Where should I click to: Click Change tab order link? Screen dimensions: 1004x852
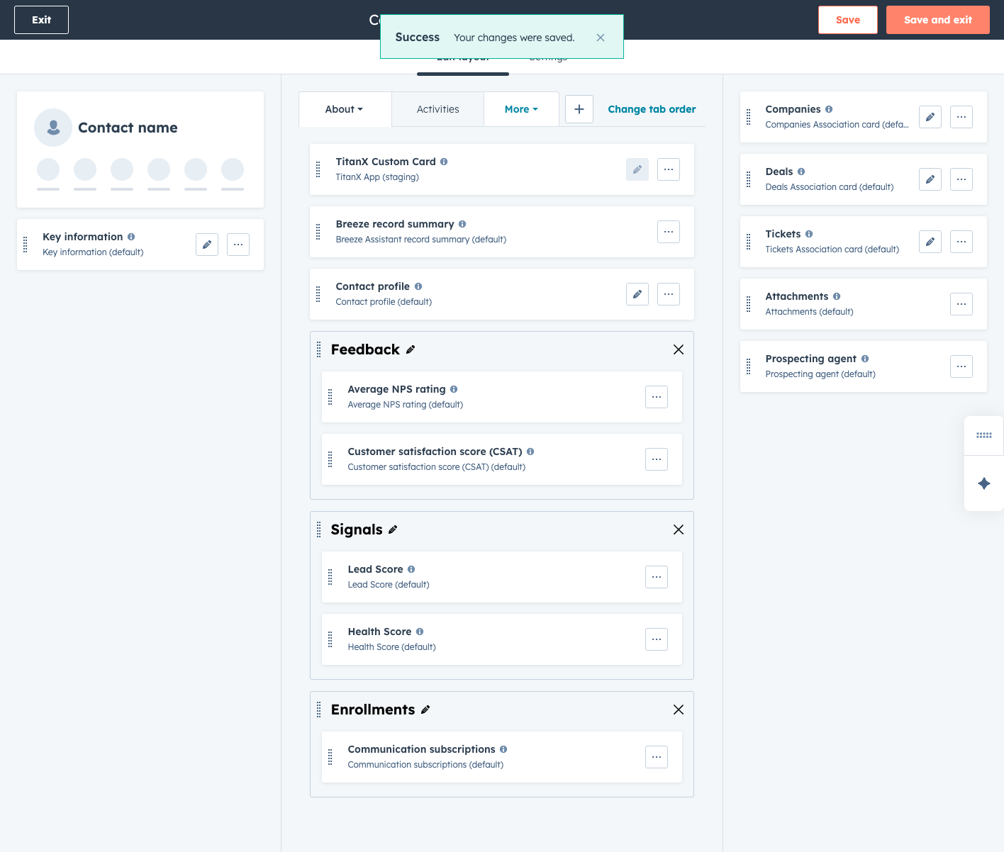(652, 109)
